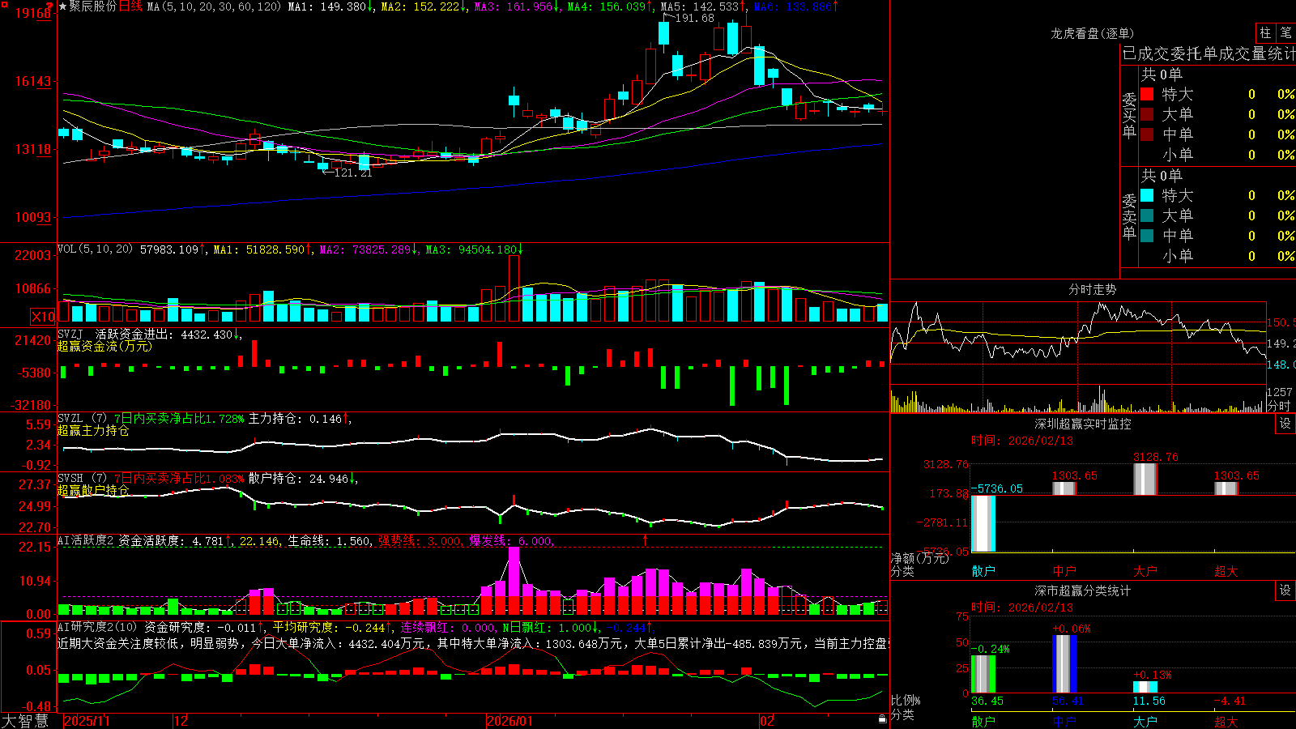Click the 深市超赢分类统计 panel title
This screenshot has height=729, width=1296.
click(x=1083, y=590)
